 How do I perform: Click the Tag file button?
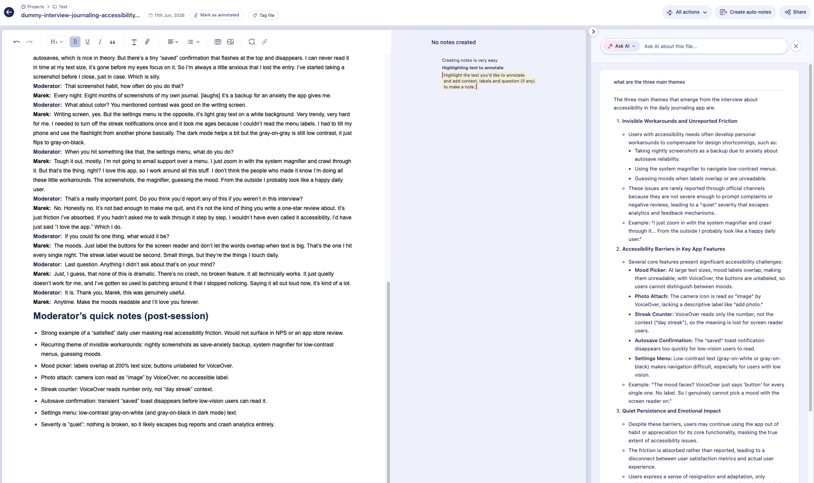point(264,15)
